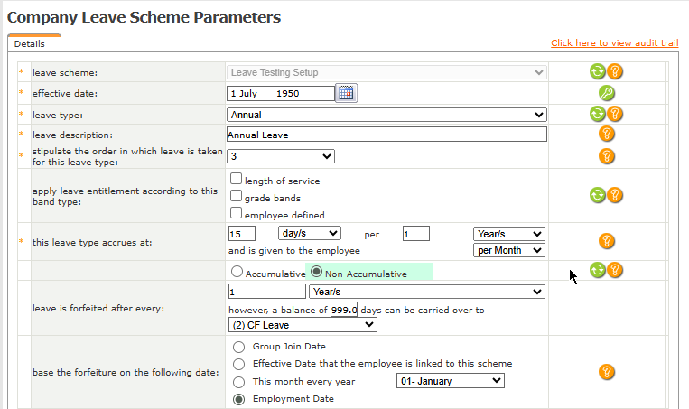Check the employee defined option
Image resolution: width=689 pixels, height=409 pixels.
pyautogui.click(x=236, y=214)
